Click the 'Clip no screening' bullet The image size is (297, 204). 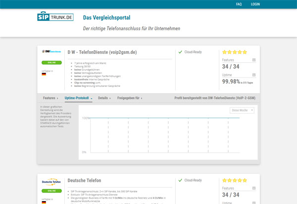(x=87, y=82)
